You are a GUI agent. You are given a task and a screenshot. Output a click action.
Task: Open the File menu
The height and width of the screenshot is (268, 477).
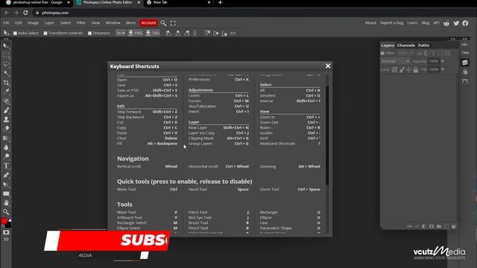pyautogui.click(x=7, y=23)
